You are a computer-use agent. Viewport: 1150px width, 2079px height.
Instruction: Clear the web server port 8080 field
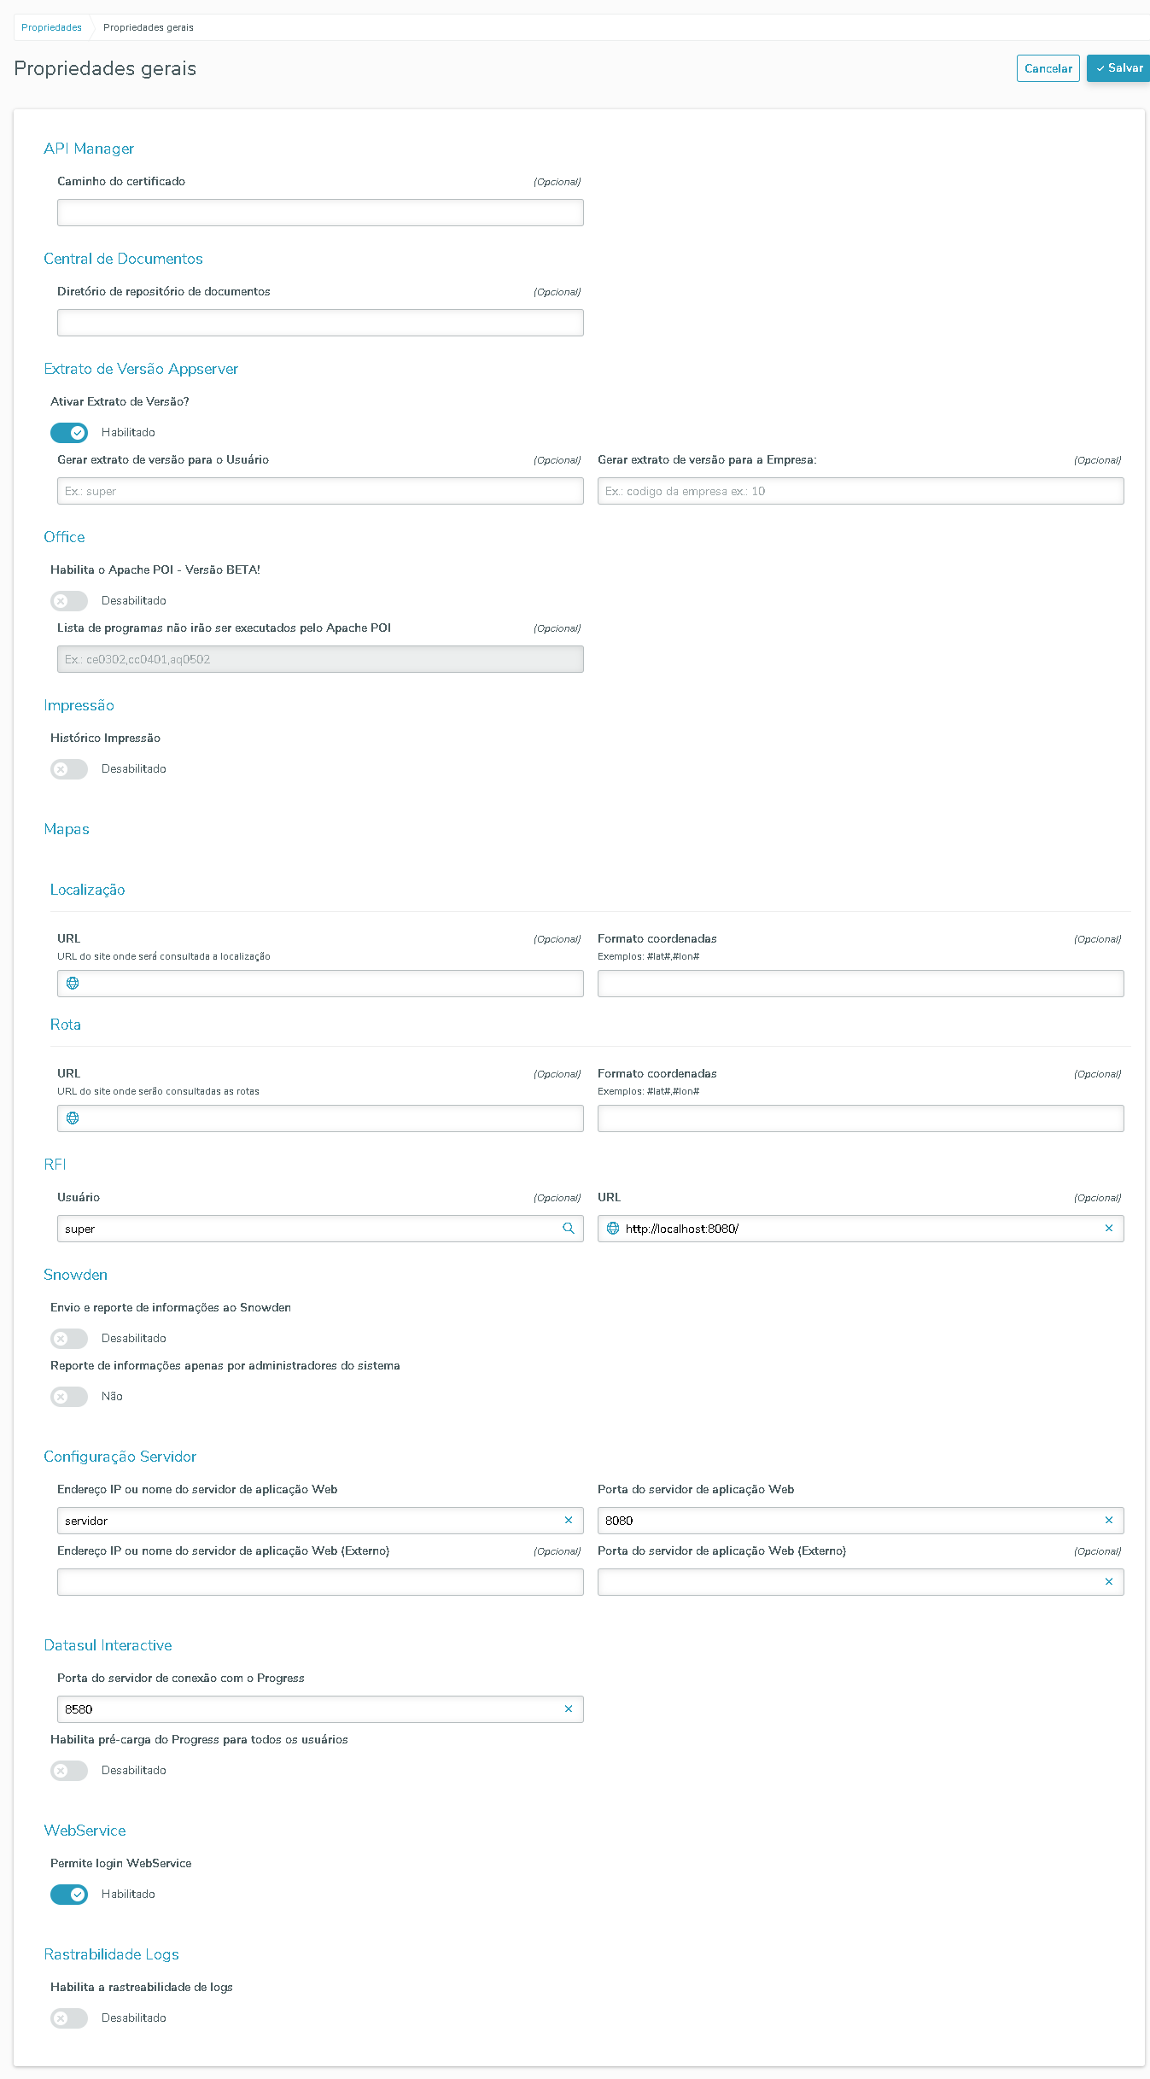pos(1109,1521)
